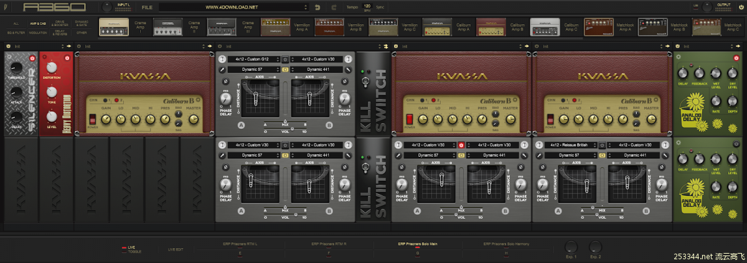This screenshot has height=263, width=747.
Task: Click speaker A button on top-left cab
Action: pos(240,126)
